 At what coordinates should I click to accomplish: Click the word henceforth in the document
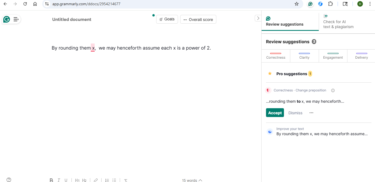point(129,48)
